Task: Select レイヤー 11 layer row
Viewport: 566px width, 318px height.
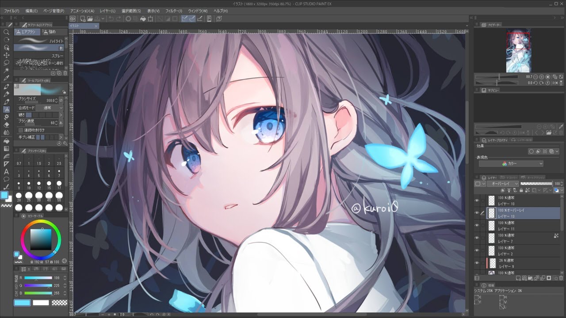Action: pyautogui.click(x=524, y=226)
